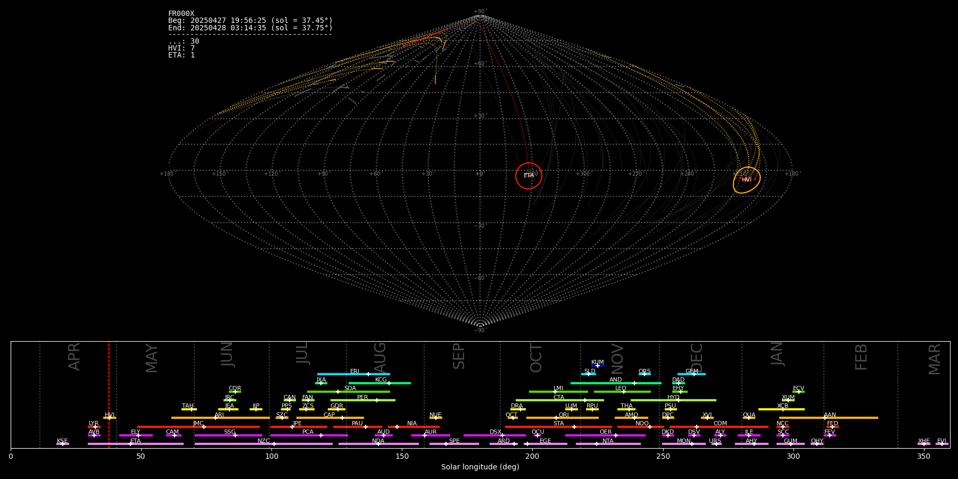The height and width of the screenshot is (479, 958).
Task: Click the ERI shower label
Action: [354, 371]
